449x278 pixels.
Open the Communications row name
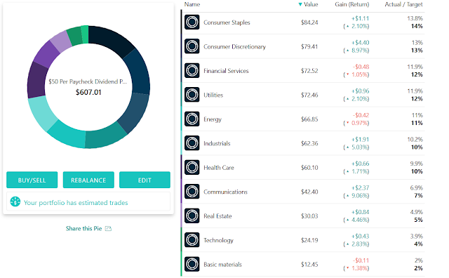tap(225, 192)
